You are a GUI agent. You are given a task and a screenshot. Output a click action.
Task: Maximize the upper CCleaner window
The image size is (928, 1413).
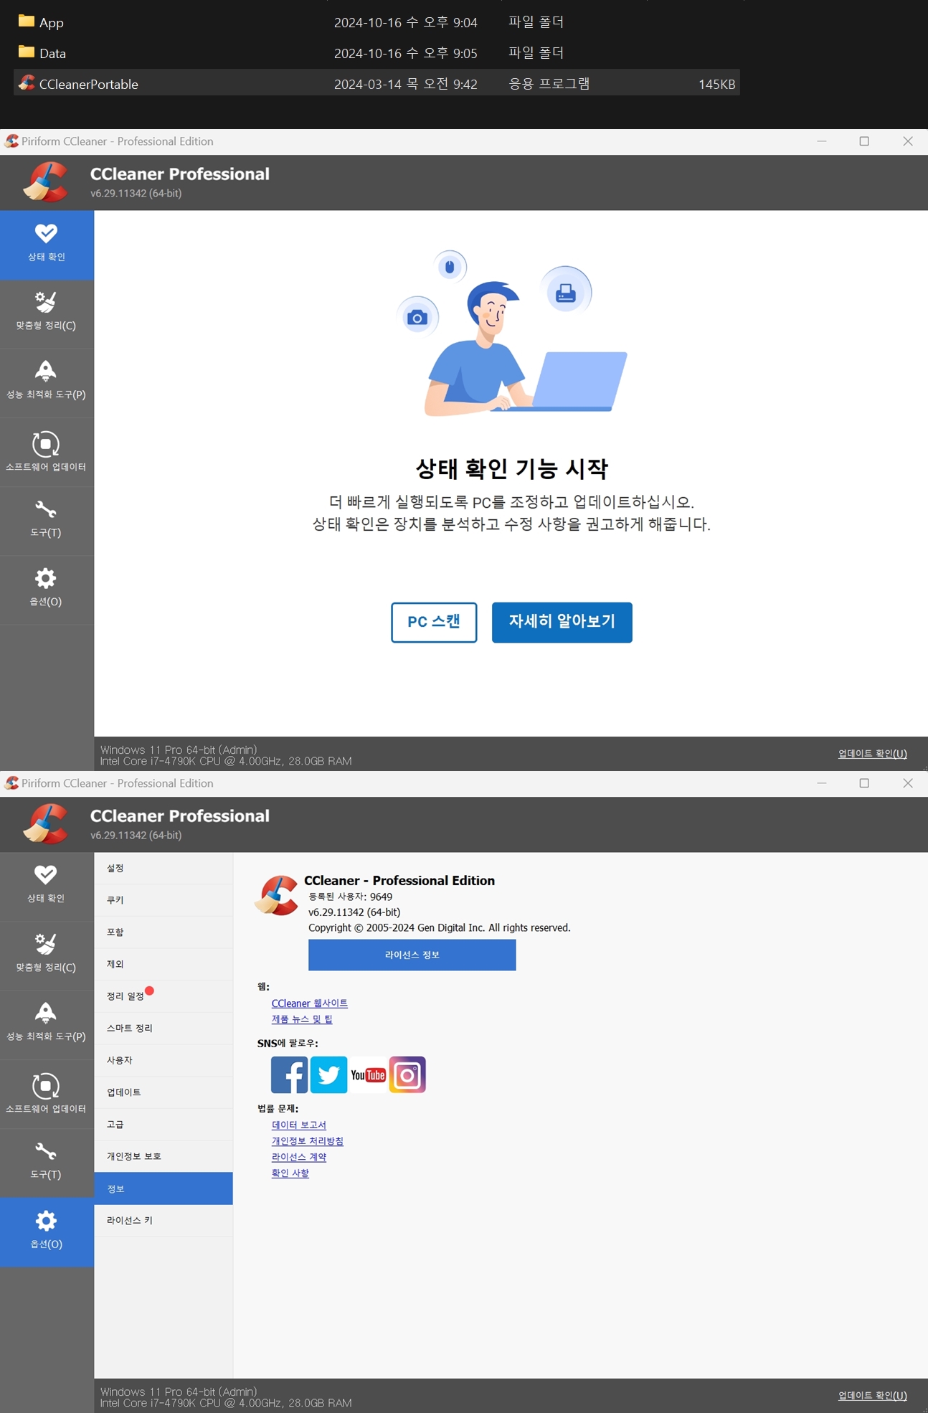click(x=864, y=141)
